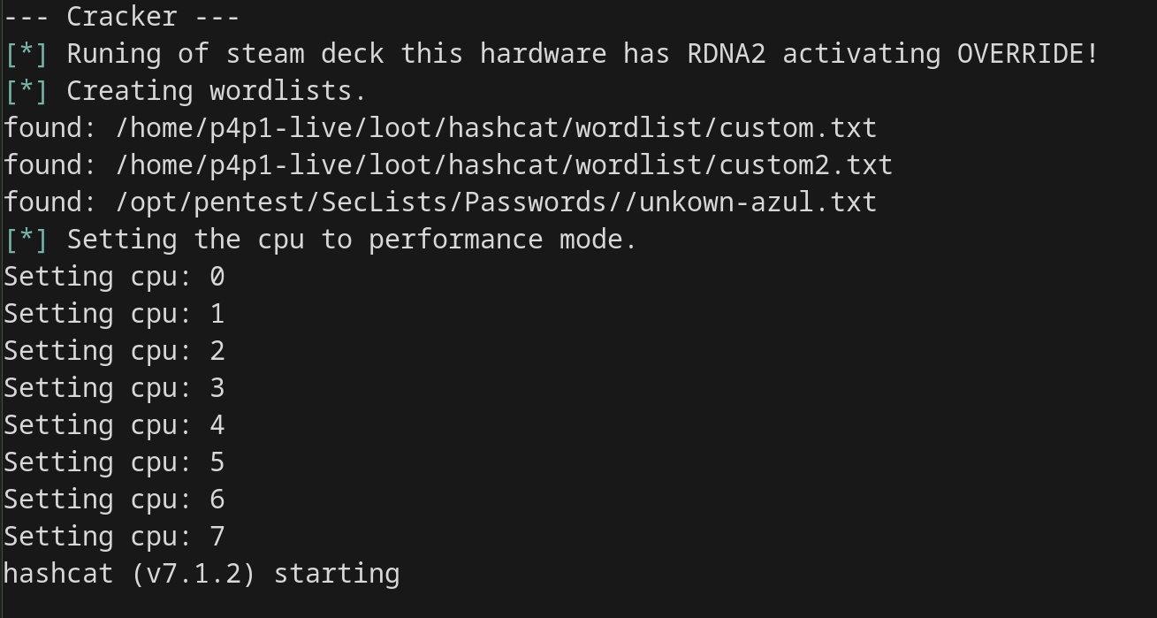Click the 'RDNA2' text
1157x618 pixels.
pyautogui.click(x=726, y=53)
